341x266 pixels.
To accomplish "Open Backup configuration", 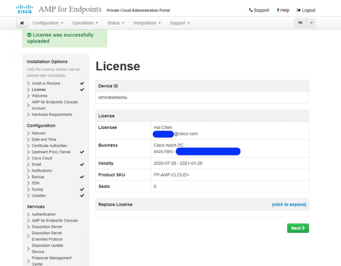I will (38, 177).
